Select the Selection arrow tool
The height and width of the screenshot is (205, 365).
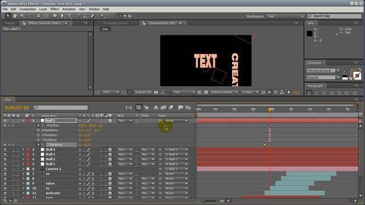point(8,16)
